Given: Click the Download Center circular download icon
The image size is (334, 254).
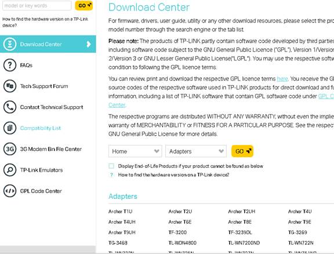Looking at the screenshot, I should (10, 44).
